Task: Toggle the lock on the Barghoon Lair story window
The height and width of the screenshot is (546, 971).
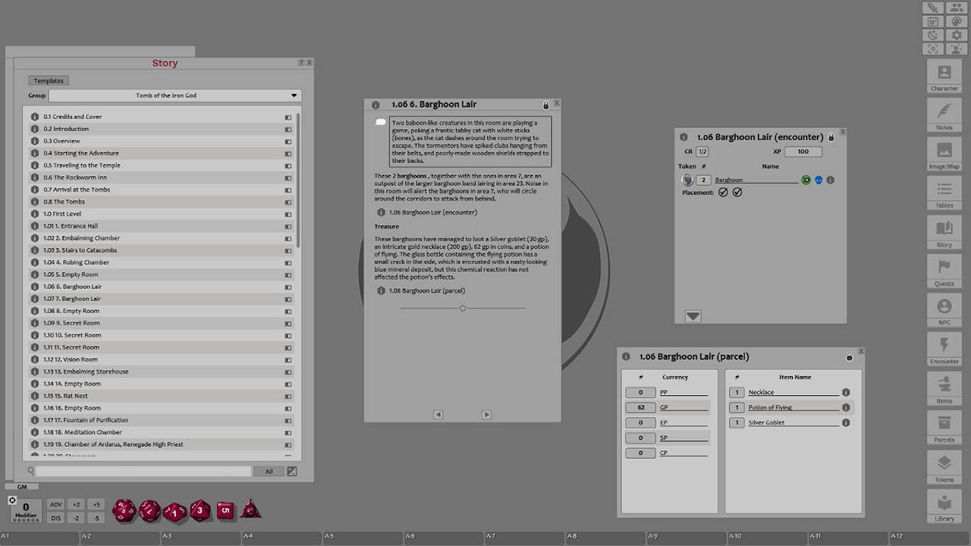Action: [546, 104]
